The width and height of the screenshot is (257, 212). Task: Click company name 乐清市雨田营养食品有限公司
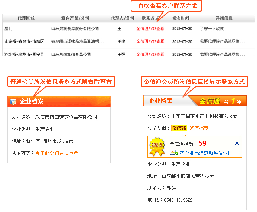(66, 117)
